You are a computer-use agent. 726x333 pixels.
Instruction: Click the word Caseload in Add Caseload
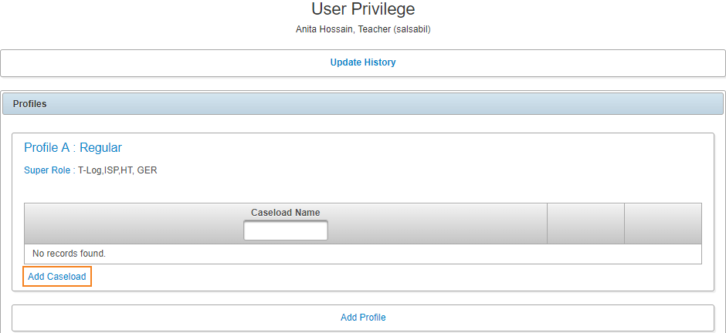pyautogui.click(x=66, y=277)
